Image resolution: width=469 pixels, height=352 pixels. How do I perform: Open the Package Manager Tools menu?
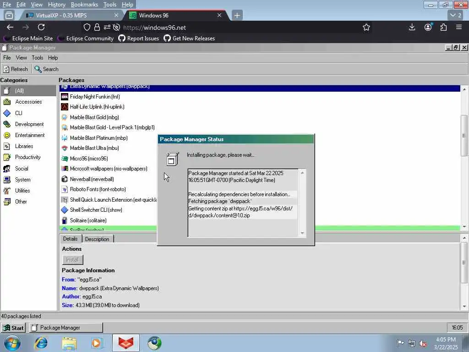[38, 58]
